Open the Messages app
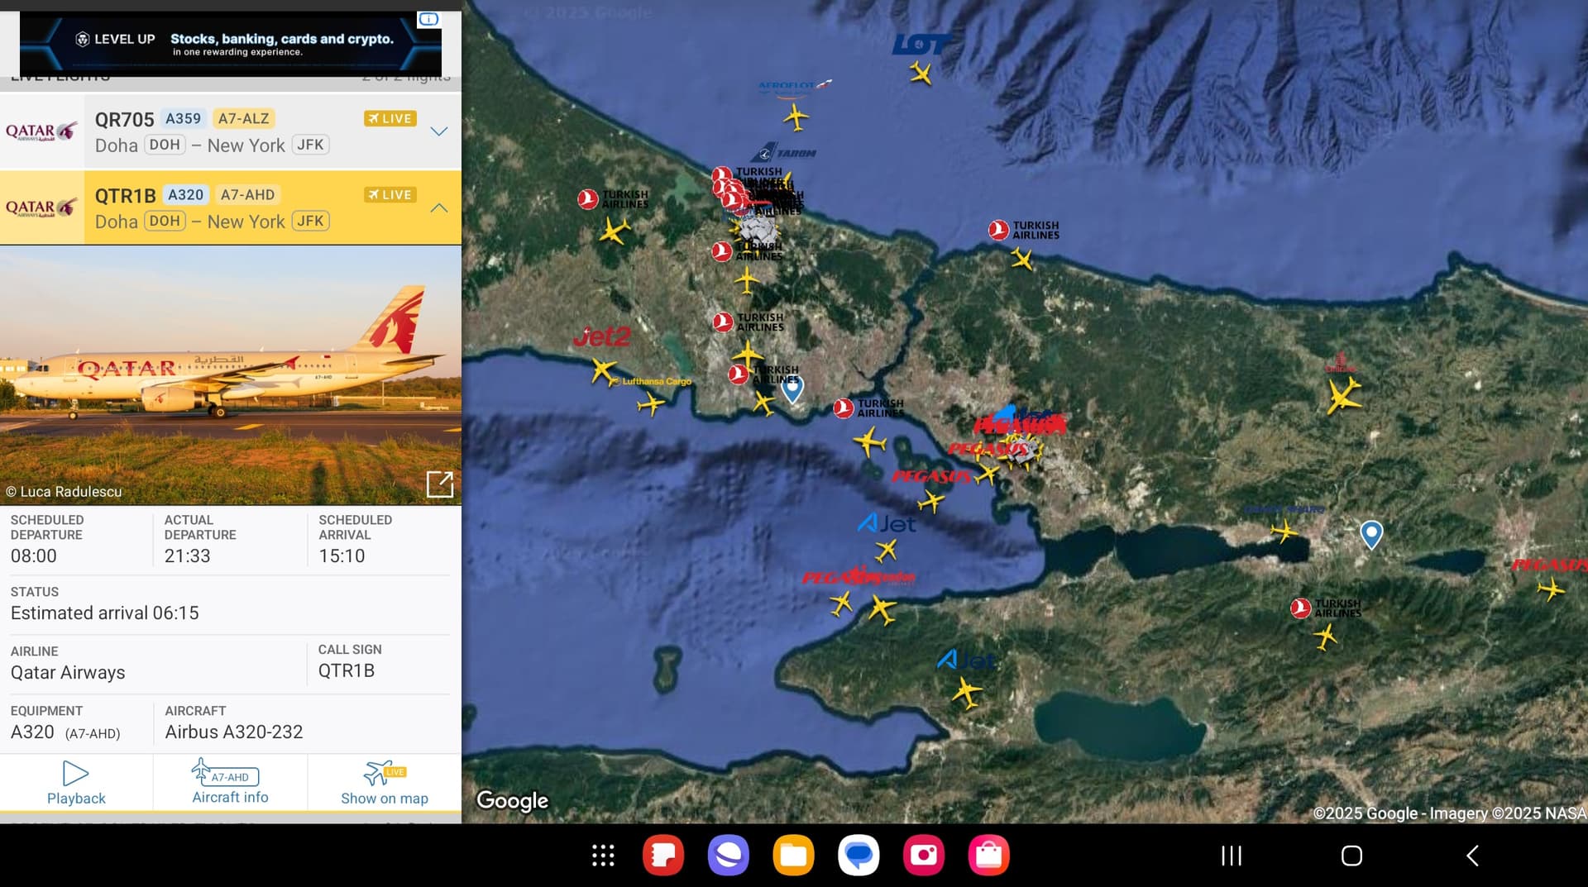 859,855
